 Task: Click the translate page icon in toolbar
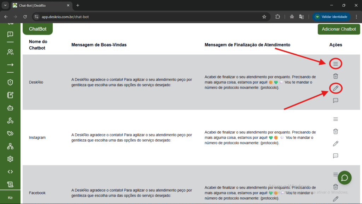tap(301, 17)
